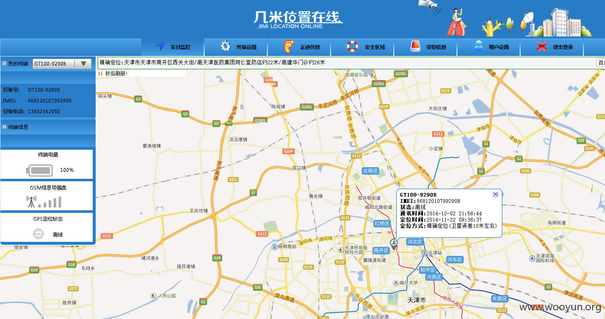Click the 杨柳青站 station icon

pos(274,246)
